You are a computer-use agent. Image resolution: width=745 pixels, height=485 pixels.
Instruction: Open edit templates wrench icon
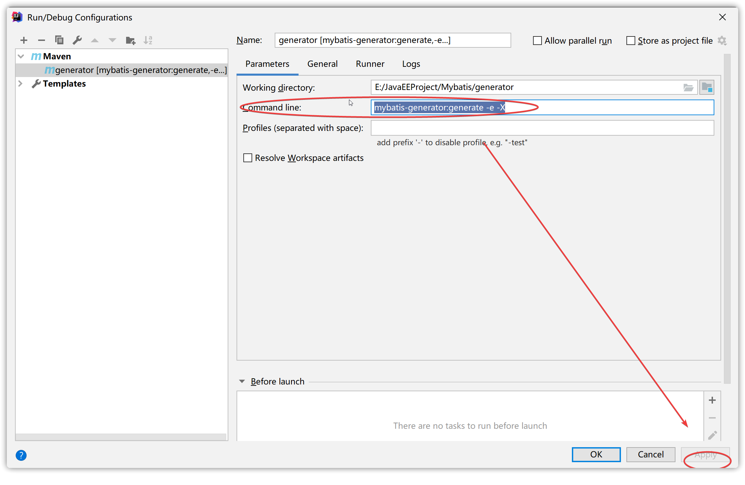coord(77,40)
